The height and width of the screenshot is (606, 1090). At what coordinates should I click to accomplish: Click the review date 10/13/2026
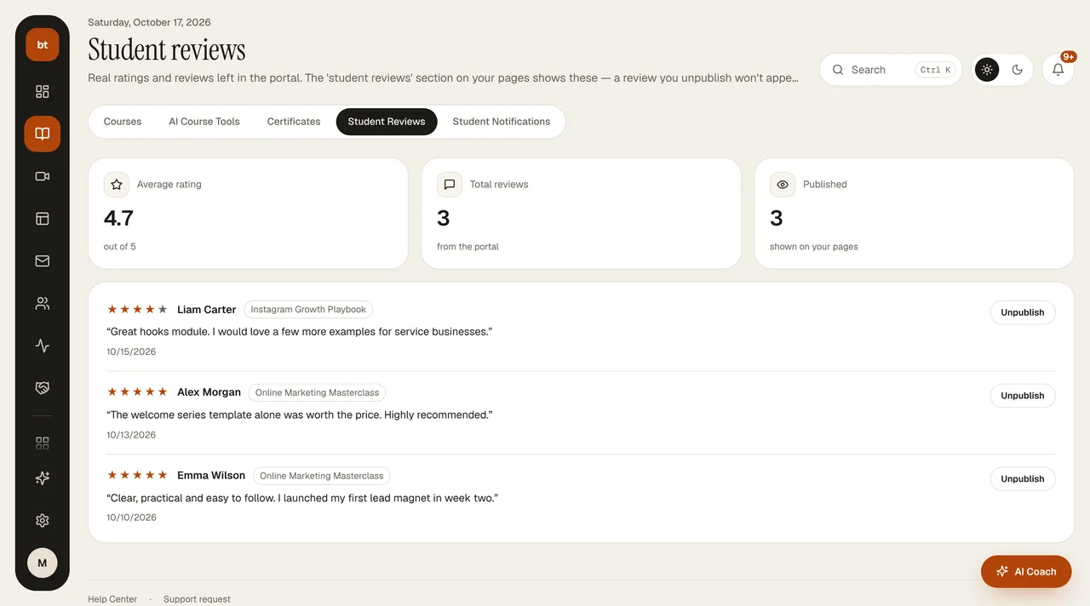tap(131, 435)
